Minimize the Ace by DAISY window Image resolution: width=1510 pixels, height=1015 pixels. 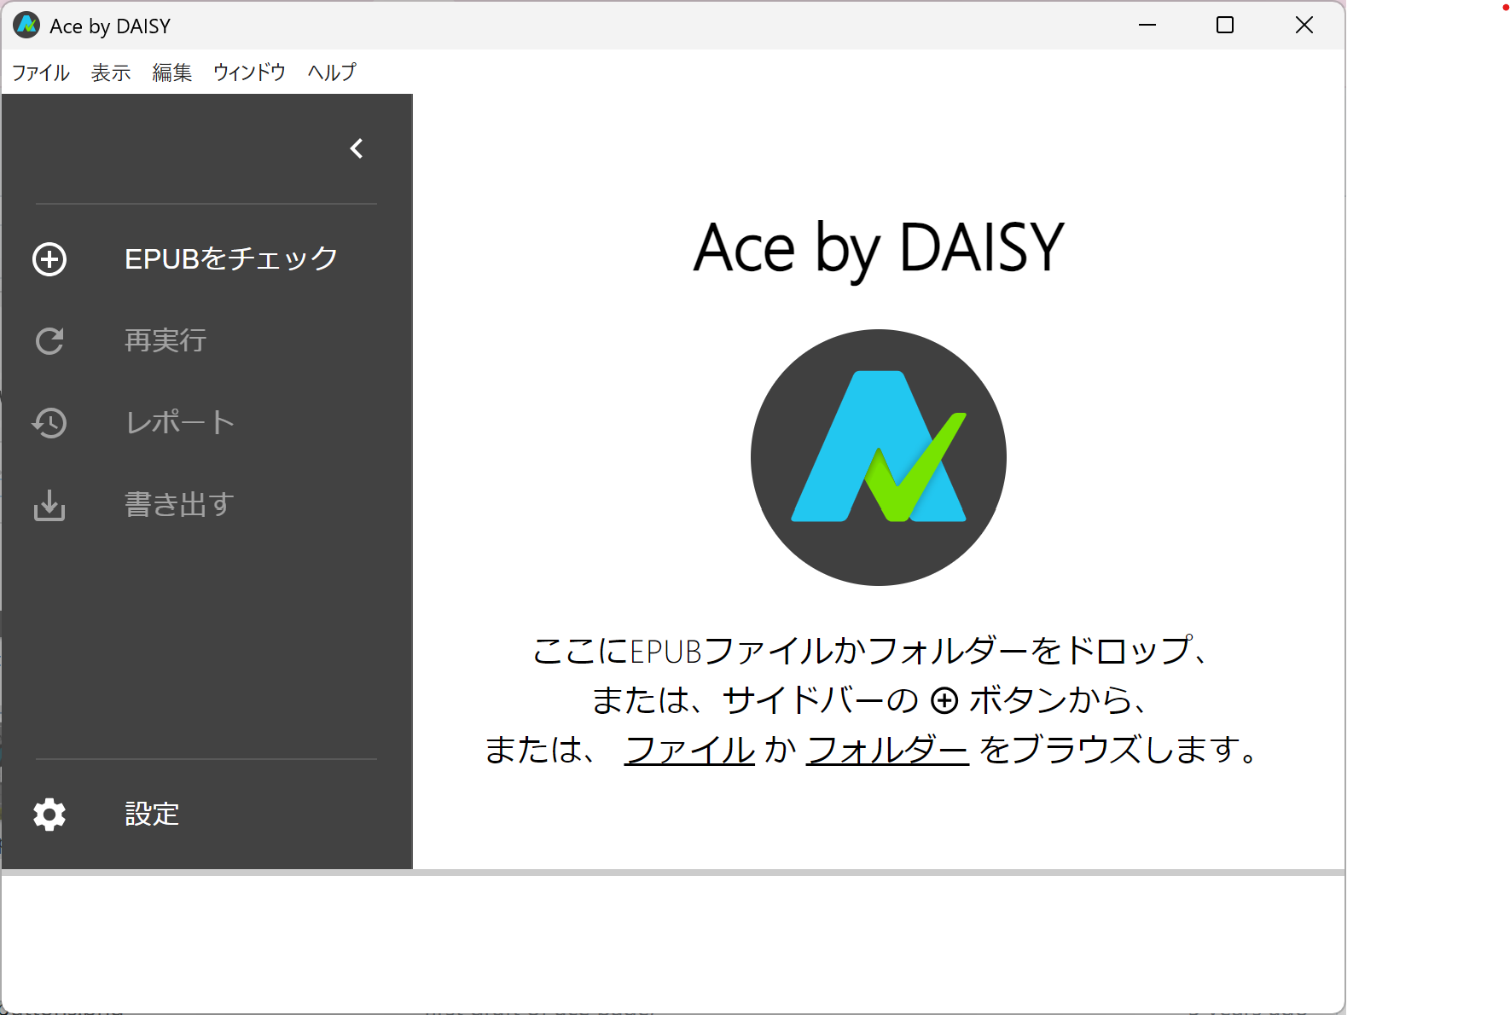click(1147, 26)
